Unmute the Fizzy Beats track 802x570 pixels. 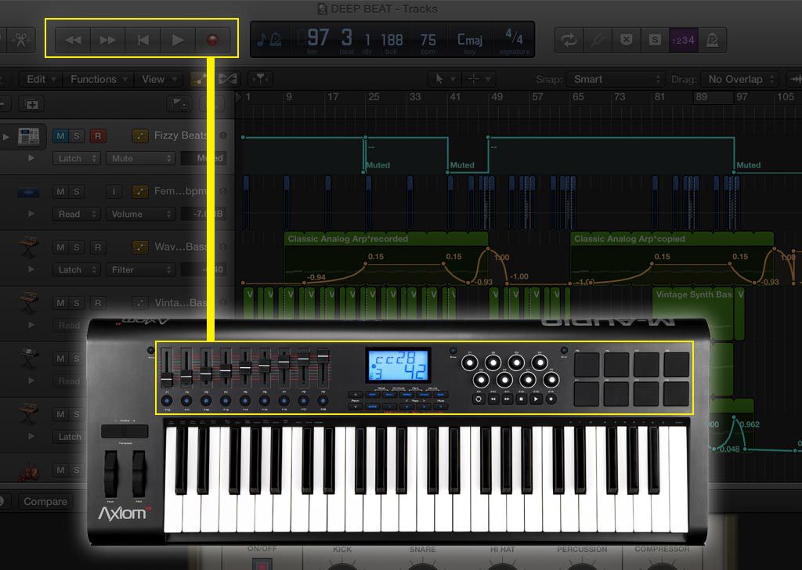[x=61, y=136]
